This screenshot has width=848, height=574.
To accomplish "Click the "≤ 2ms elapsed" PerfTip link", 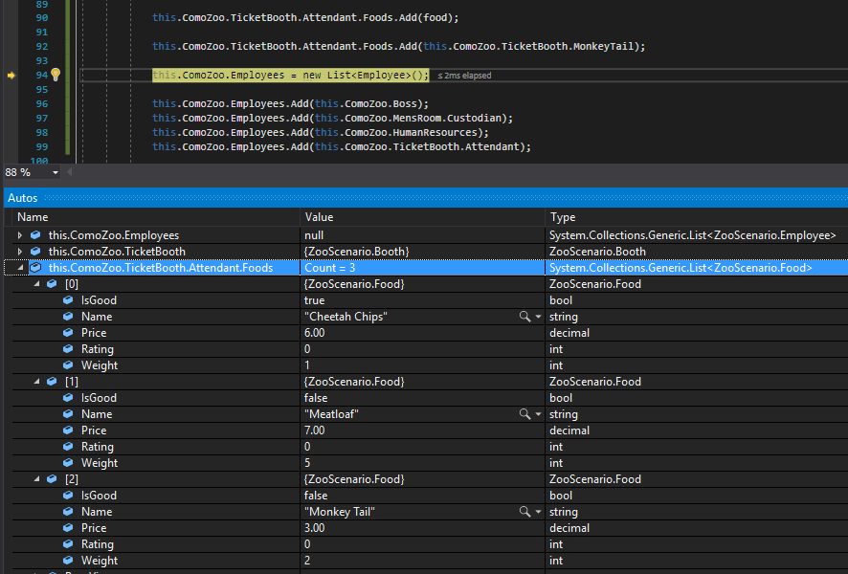I will [464, 75].
